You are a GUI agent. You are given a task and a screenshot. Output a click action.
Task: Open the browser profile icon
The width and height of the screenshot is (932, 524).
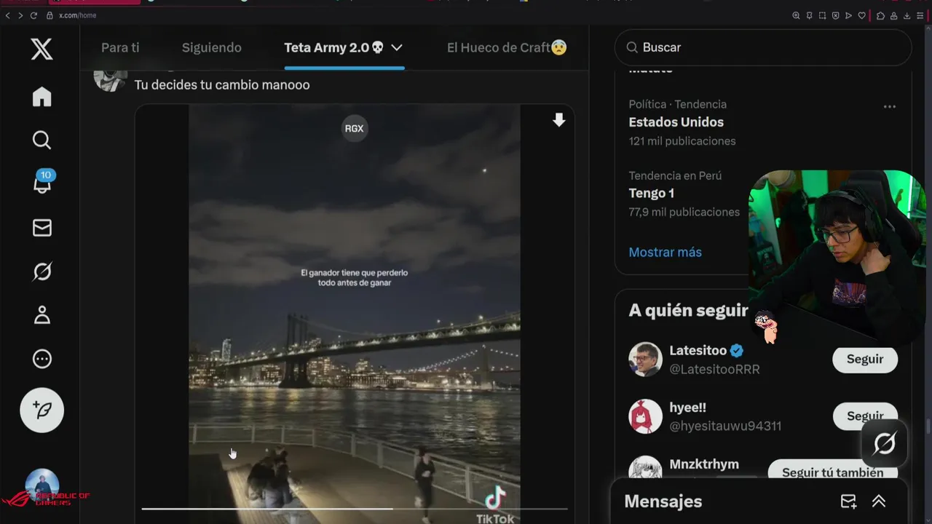[x=893, y=15]
